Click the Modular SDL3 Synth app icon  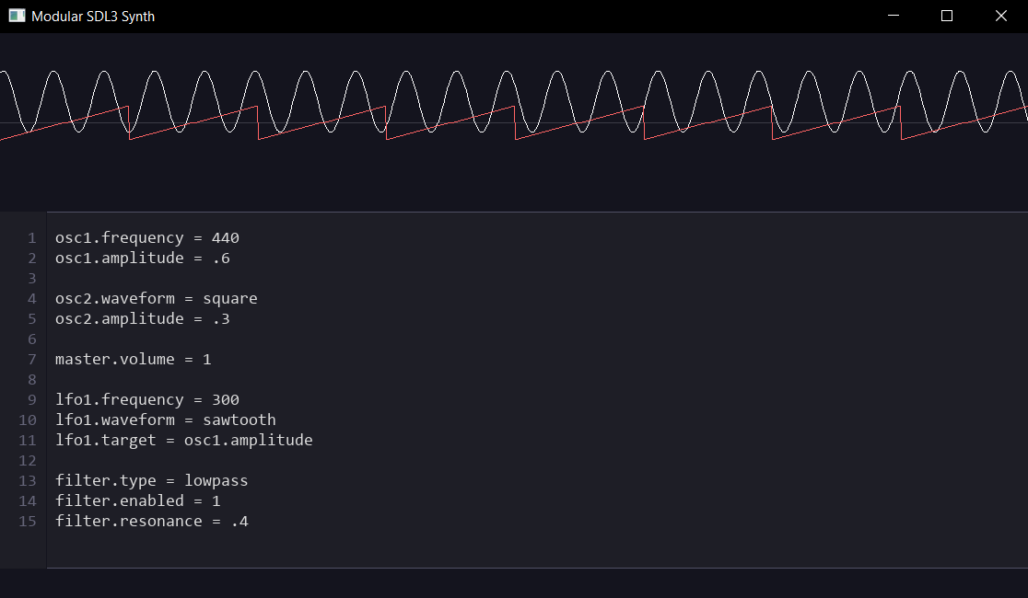tap(17, 16)
